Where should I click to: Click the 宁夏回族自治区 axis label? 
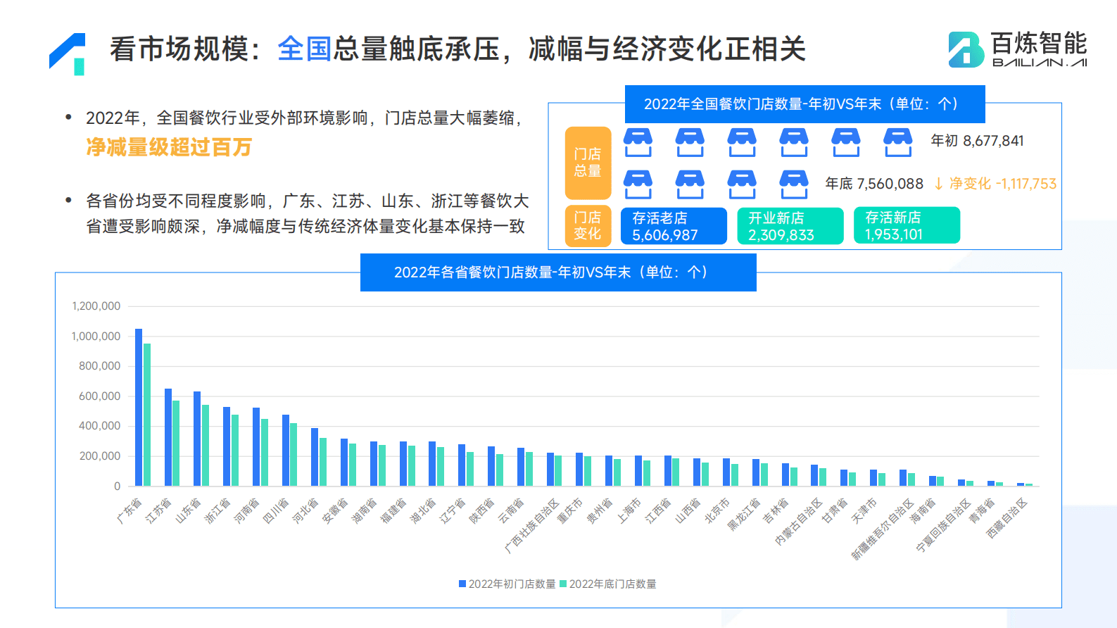pos(944,526)
